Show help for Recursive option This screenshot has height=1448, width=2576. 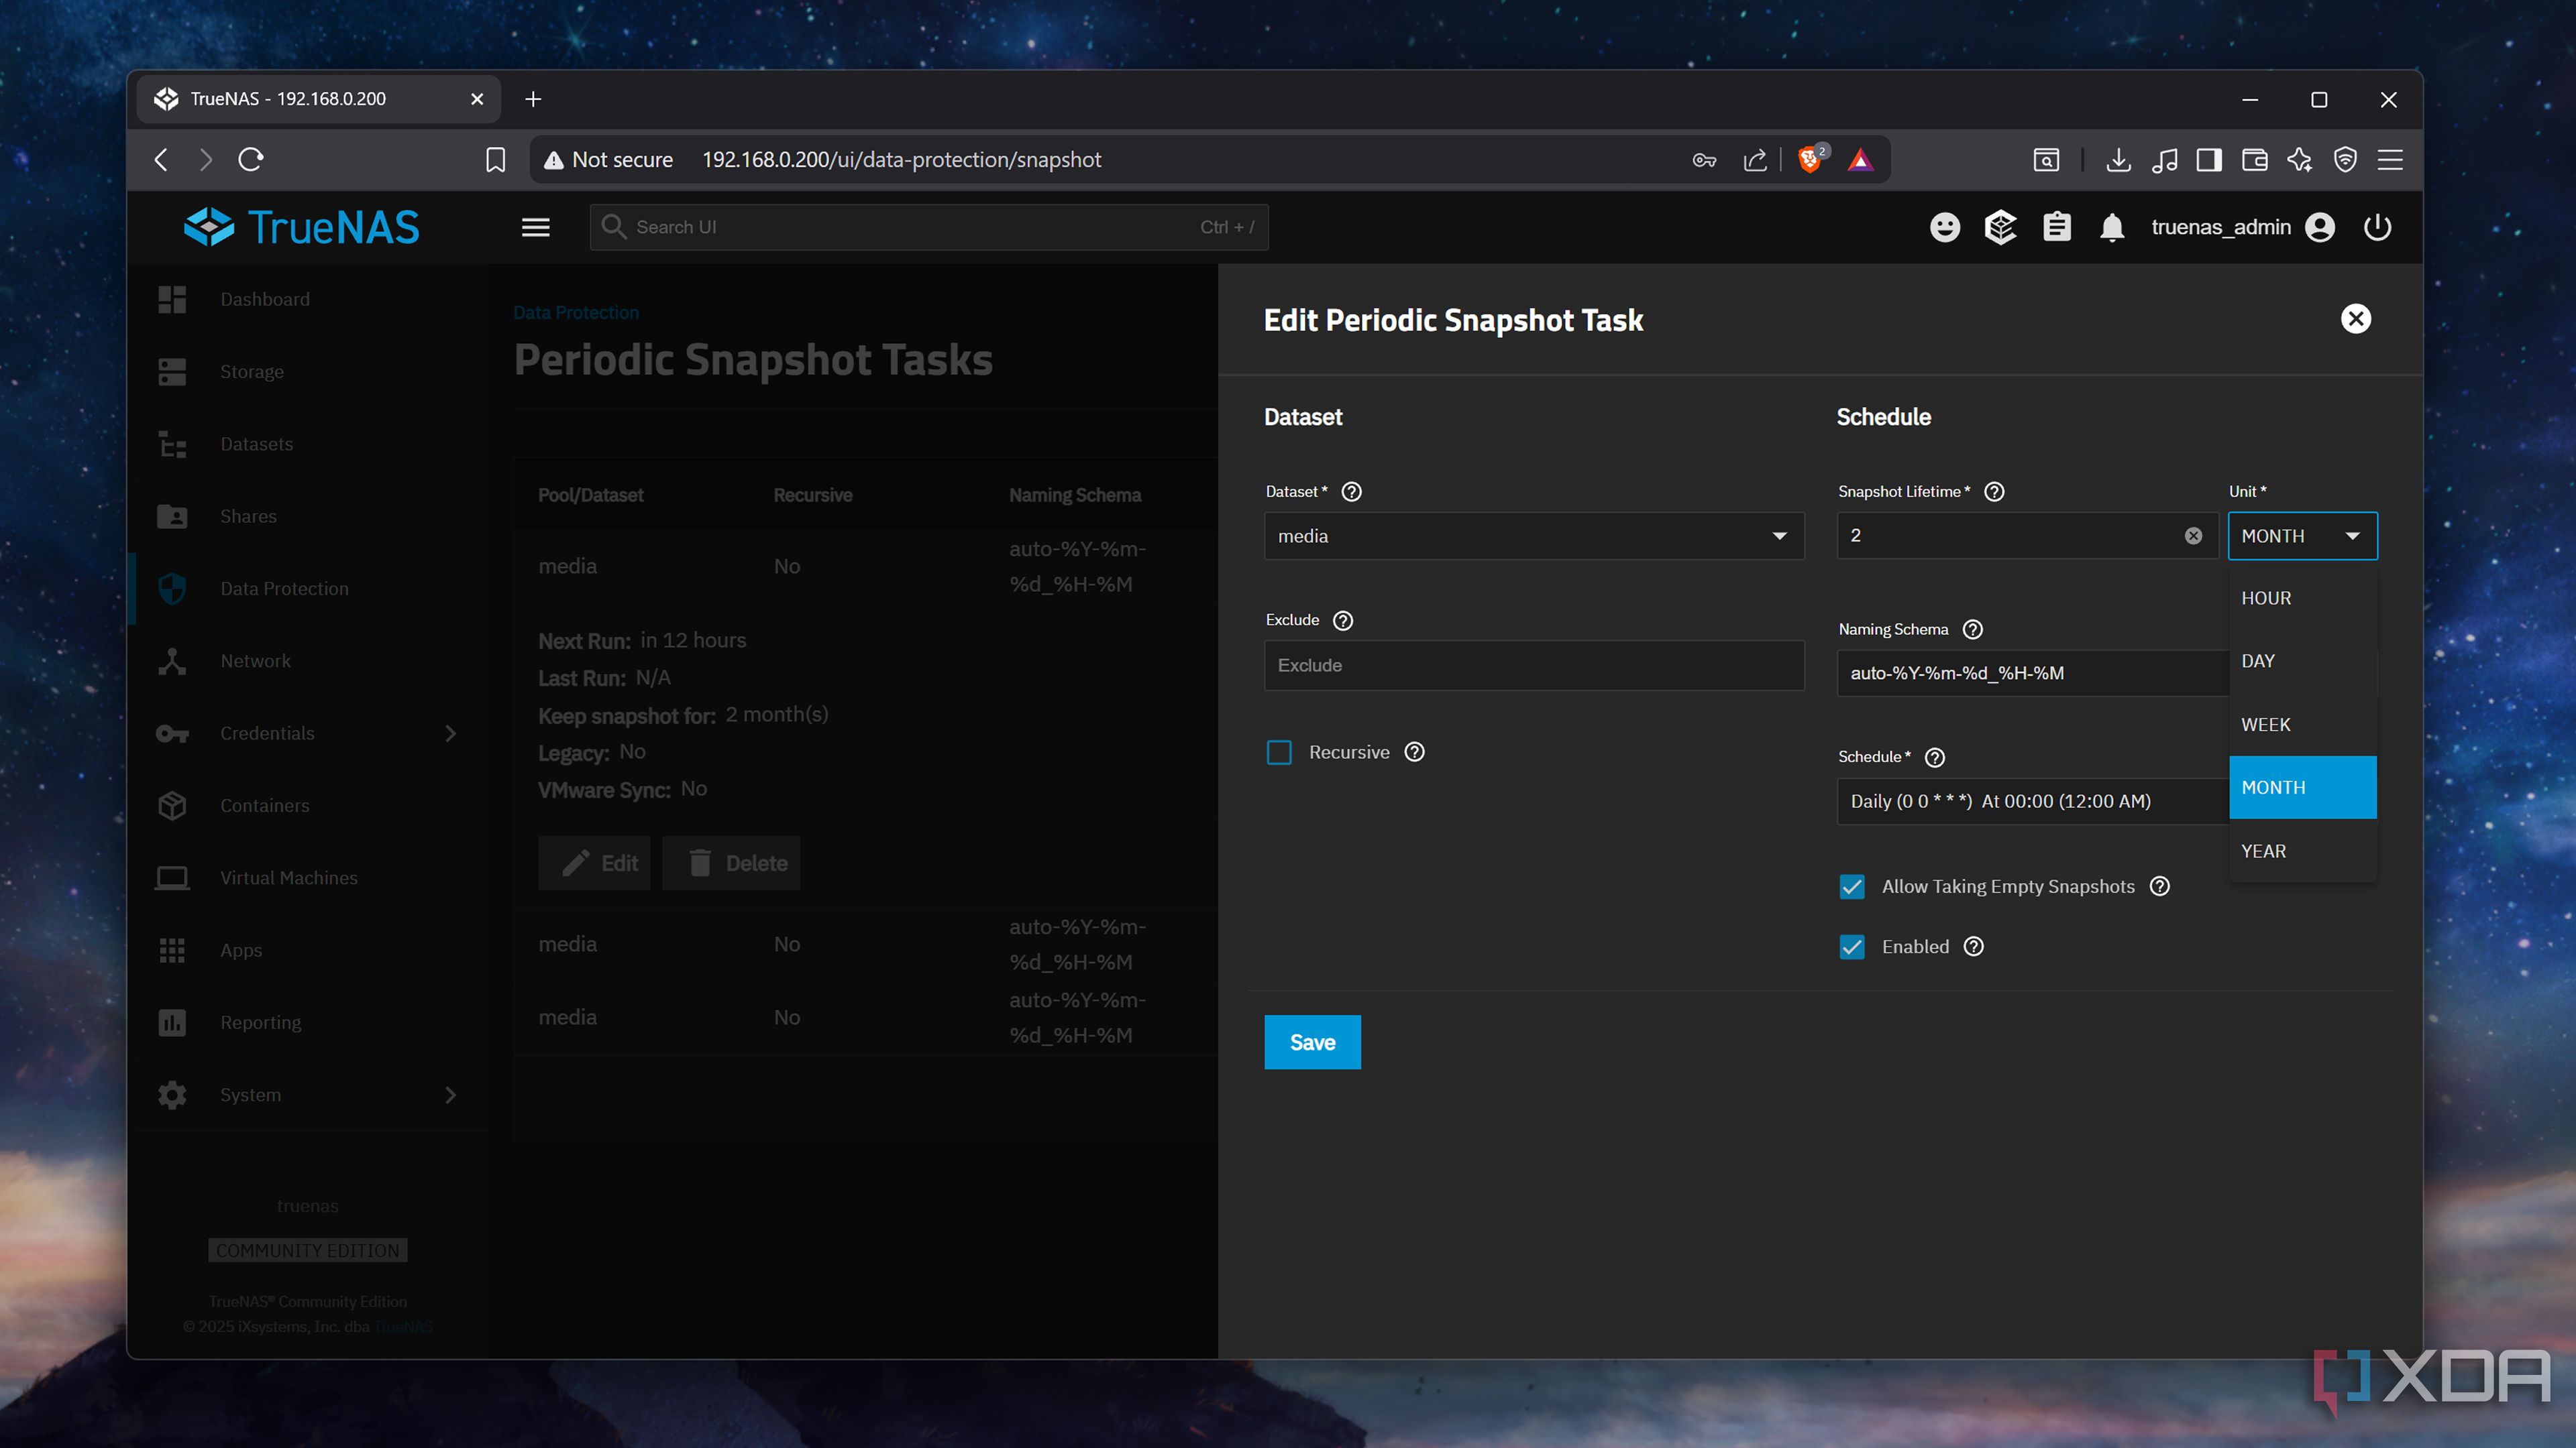coord(1414,751)
